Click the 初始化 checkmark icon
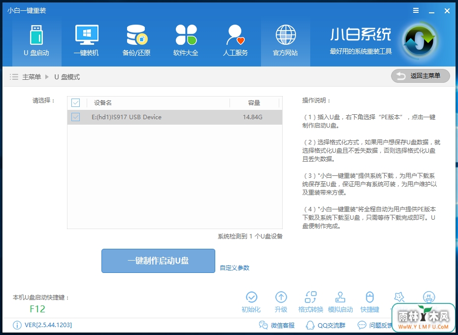This screenshot has height=335, width=458. (x=252, y=297)
